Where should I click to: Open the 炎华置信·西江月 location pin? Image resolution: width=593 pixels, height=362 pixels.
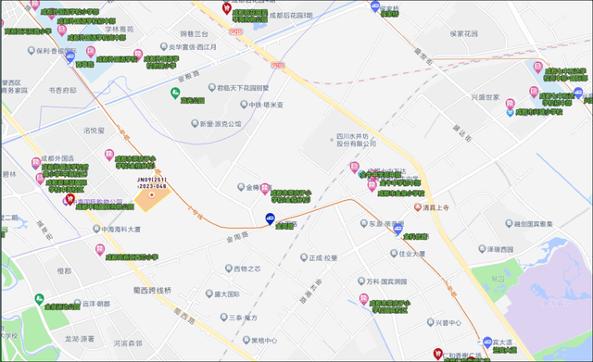coord(163,46)
